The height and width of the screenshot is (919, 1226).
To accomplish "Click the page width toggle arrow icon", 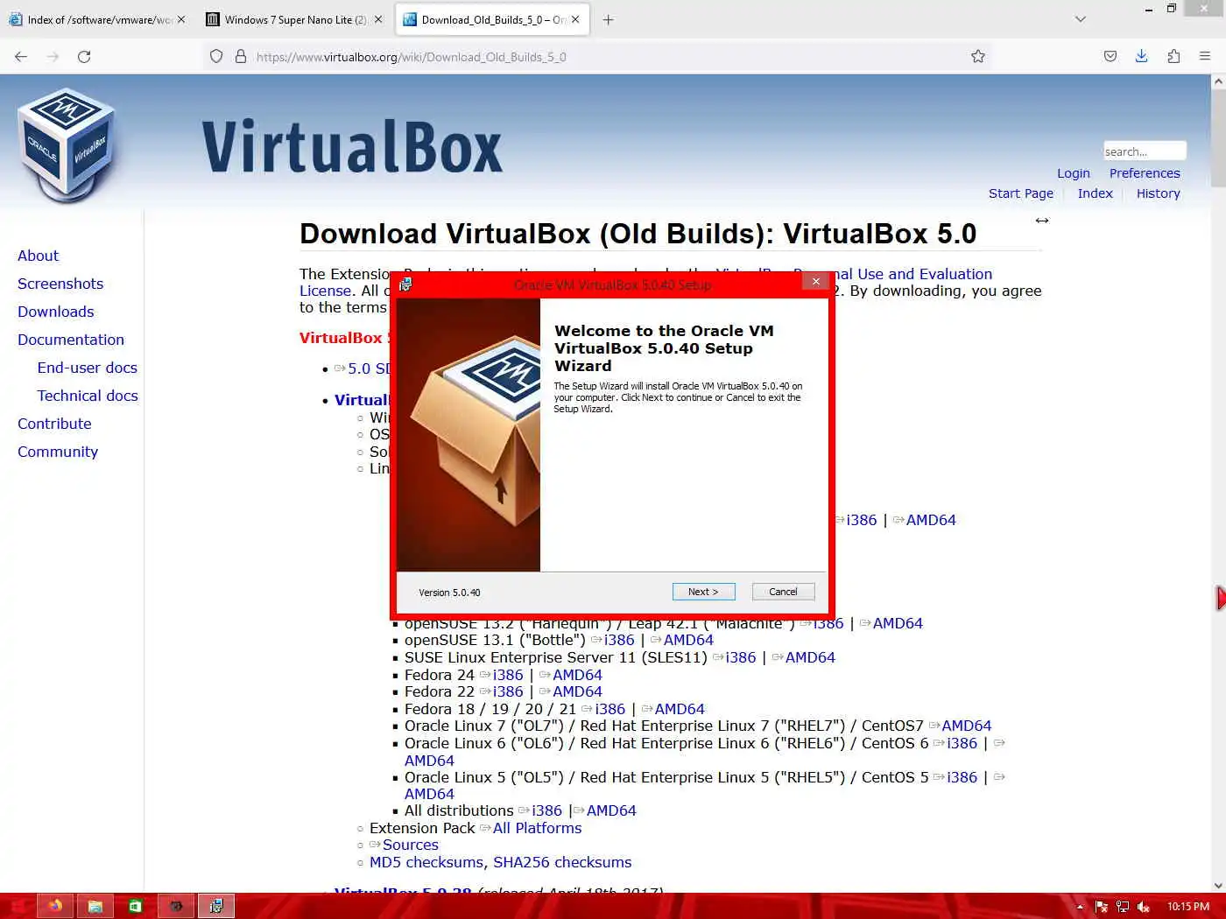I will pos(1042,221).
